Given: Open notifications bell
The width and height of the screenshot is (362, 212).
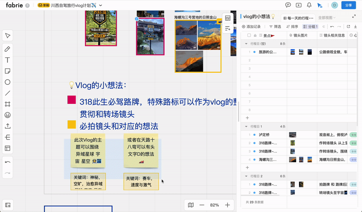Looking at the screenshot, I should click(309, 5).
